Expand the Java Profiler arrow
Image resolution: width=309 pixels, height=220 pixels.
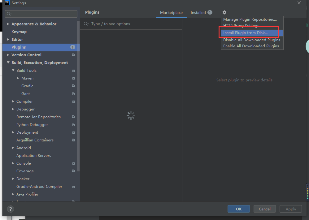(x=13, y=194)
